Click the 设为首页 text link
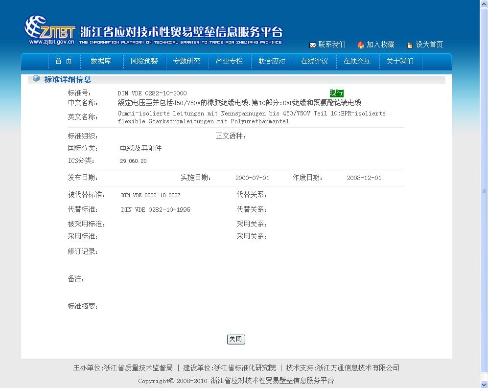 coord(429,45)
